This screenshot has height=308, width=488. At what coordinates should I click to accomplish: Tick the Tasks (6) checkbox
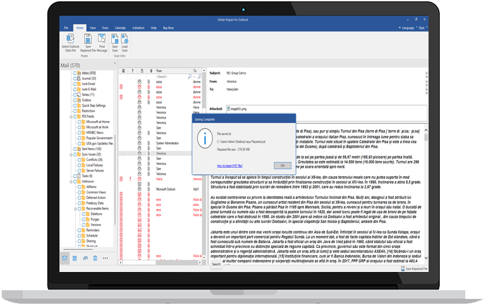(x=75, y=176)
